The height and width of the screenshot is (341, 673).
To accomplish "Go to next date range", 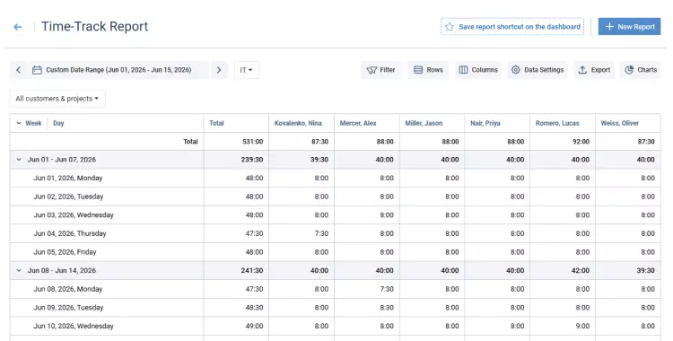I will coord(219,70).
